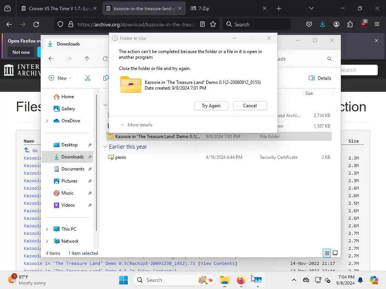Open the Firefox downloads panel
The image size is (386, 289).
pyautogui.click(x=323, y=24)
